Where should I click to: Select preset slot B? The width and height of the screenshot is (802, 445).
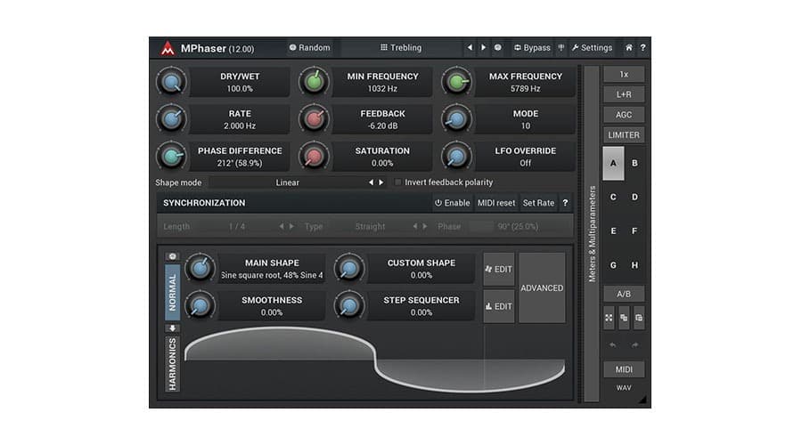point(634,164)
